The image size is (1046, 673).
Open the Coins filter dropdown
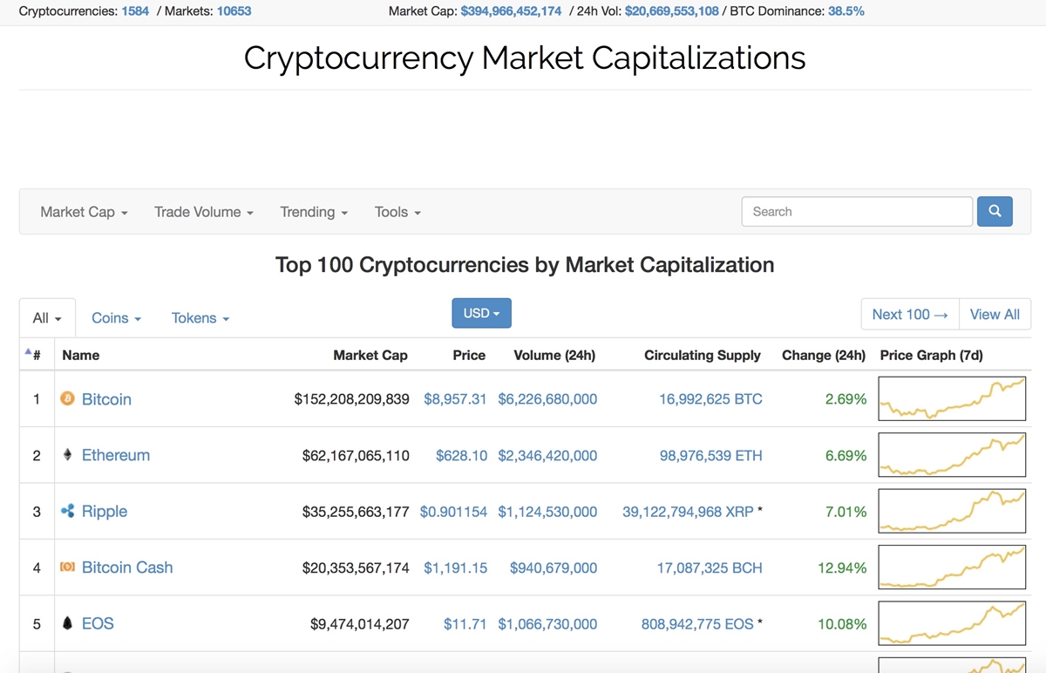(x=117, y=318)
